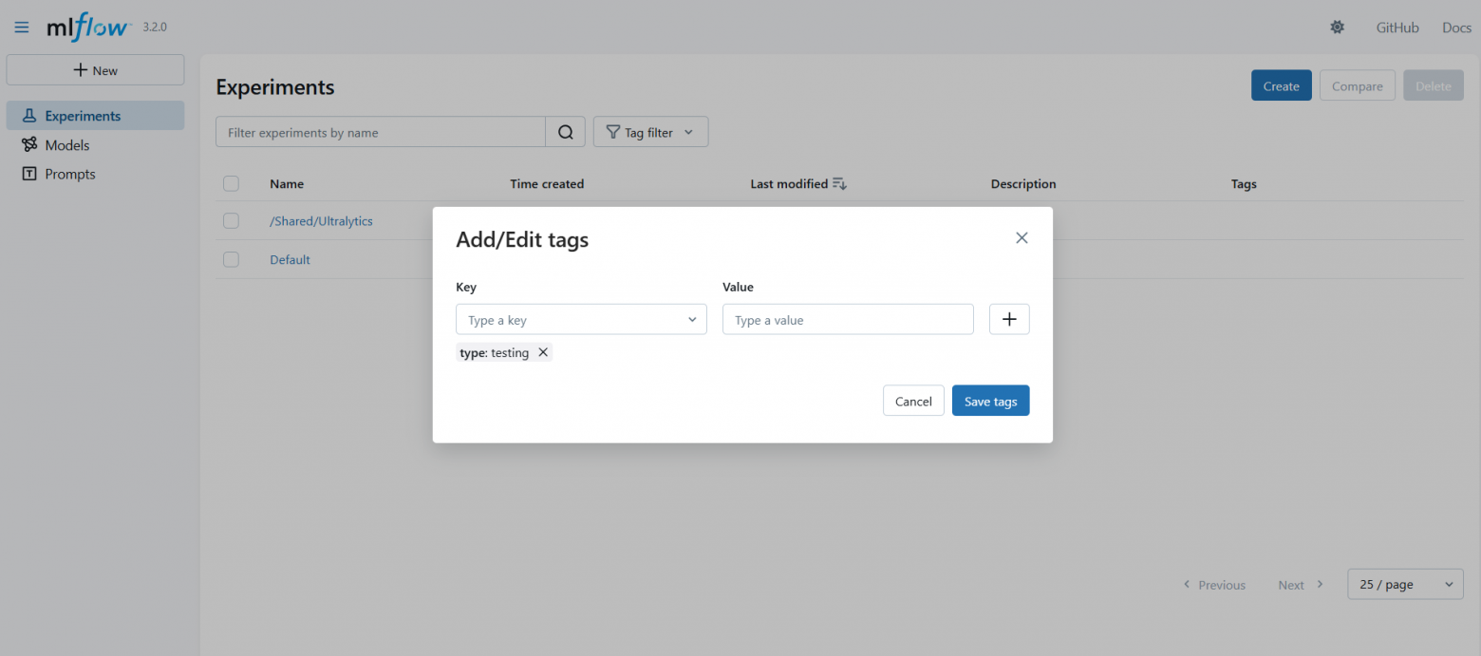Toggle the theme settings gear icon
The width and height of the screenshot is (1481, 656).
pos(1337,28)
